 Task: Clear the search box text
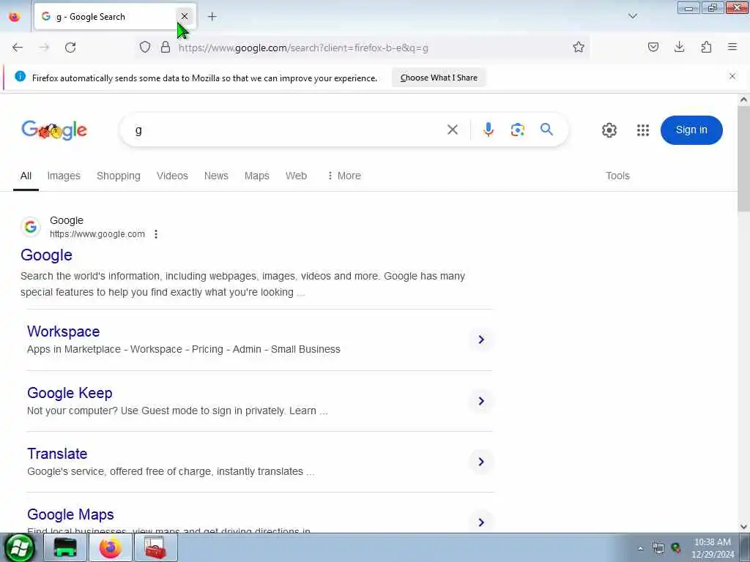coord(452,130)
